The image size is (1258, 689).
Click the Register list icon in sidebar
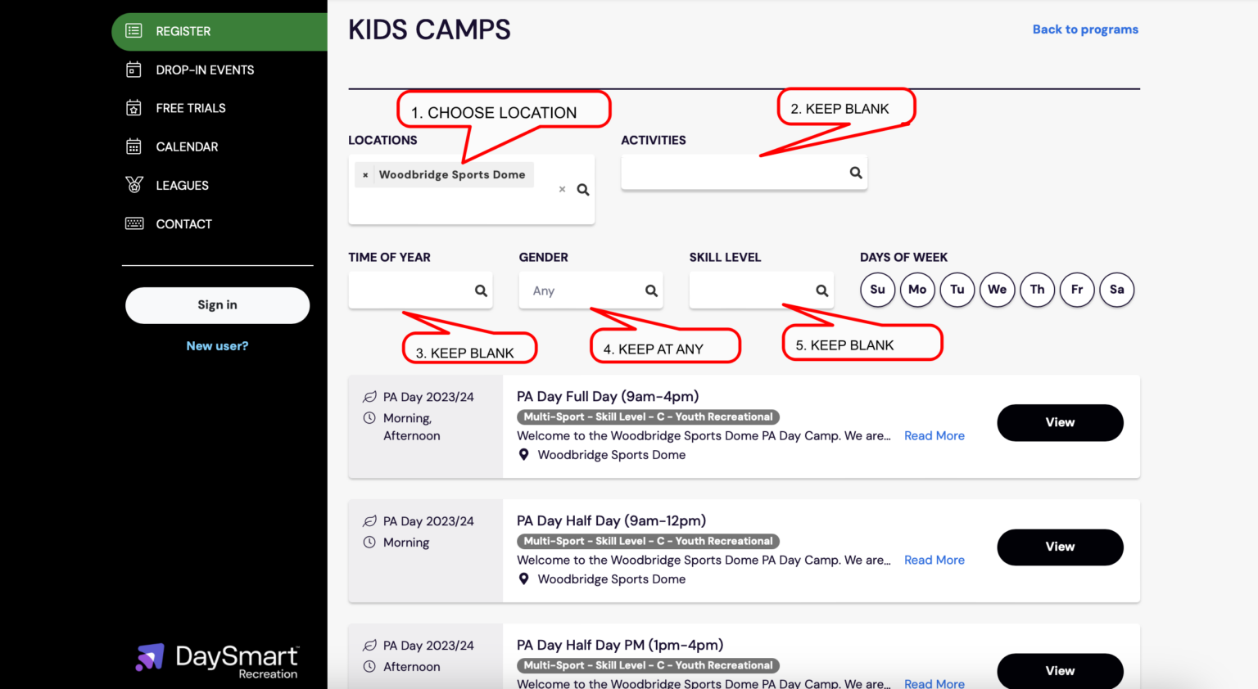point(133,31)
